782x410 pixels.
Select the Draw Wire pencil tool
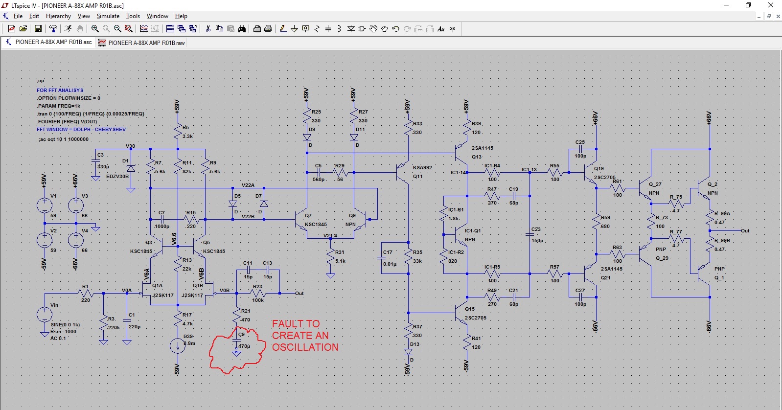click(283, 29)
